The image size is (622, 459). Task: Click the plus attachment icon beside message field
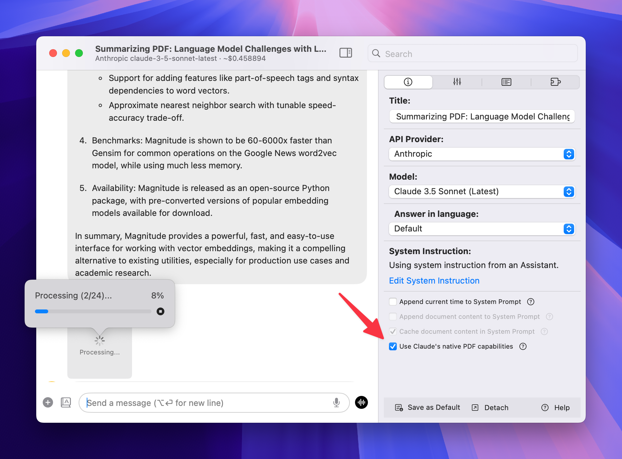[x=48, y=402]
